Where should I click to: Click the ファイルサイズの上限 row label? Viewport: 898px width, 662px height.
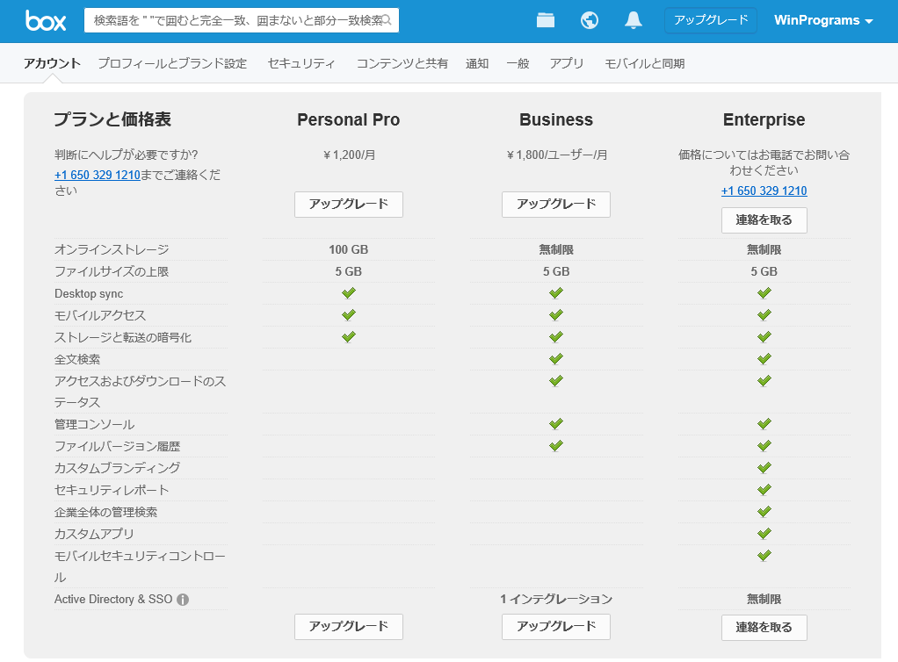(112, 271)
